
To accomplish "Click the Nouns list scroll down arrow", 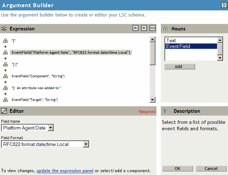I will pos(220,58).
